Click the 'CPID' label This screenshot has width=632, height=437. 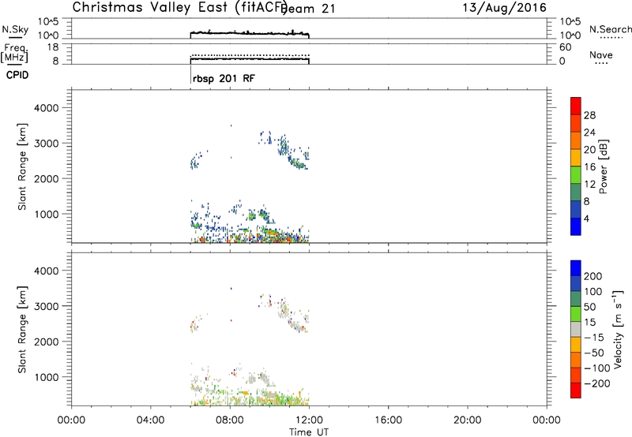tap(17, 75)
